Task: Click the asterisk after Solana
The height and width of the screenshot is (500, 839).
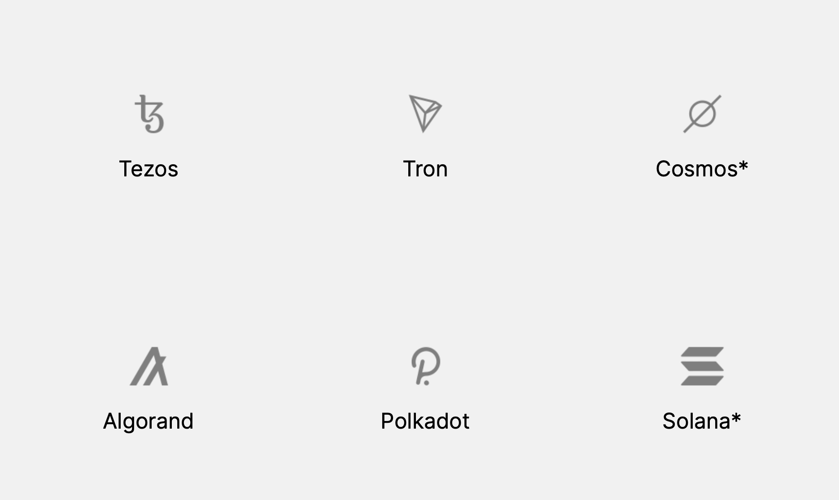Action: [x=736, y=417]
